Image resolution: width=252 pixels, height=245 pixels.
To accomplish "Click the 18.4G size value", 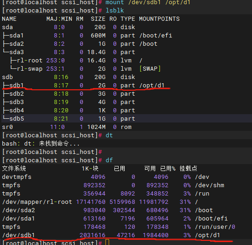I will (96, 52).
